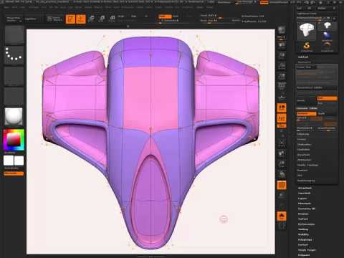Open the Texture selector thumbnail
The image size is (344, 258).
coord(14,96)
